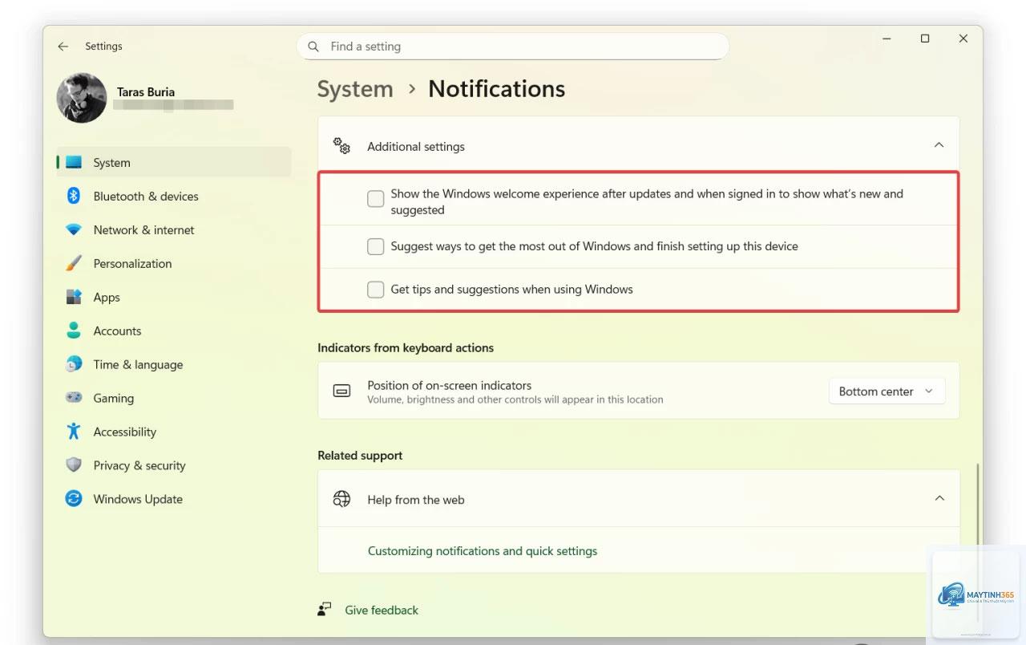Screen dimensions: 1026x645
Task: Collapse the Help from the web chevron
Action: [939, 498]
